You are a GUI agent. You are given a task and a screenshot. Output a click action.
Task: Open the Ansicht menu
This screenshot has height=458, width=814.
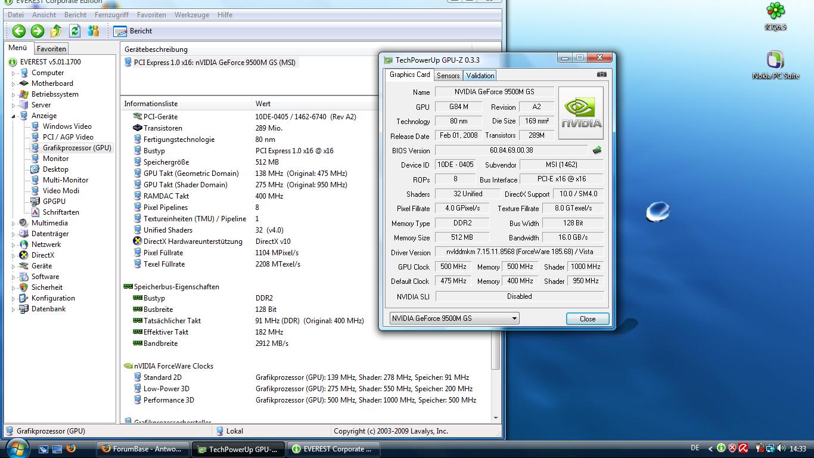coord(44,15)
